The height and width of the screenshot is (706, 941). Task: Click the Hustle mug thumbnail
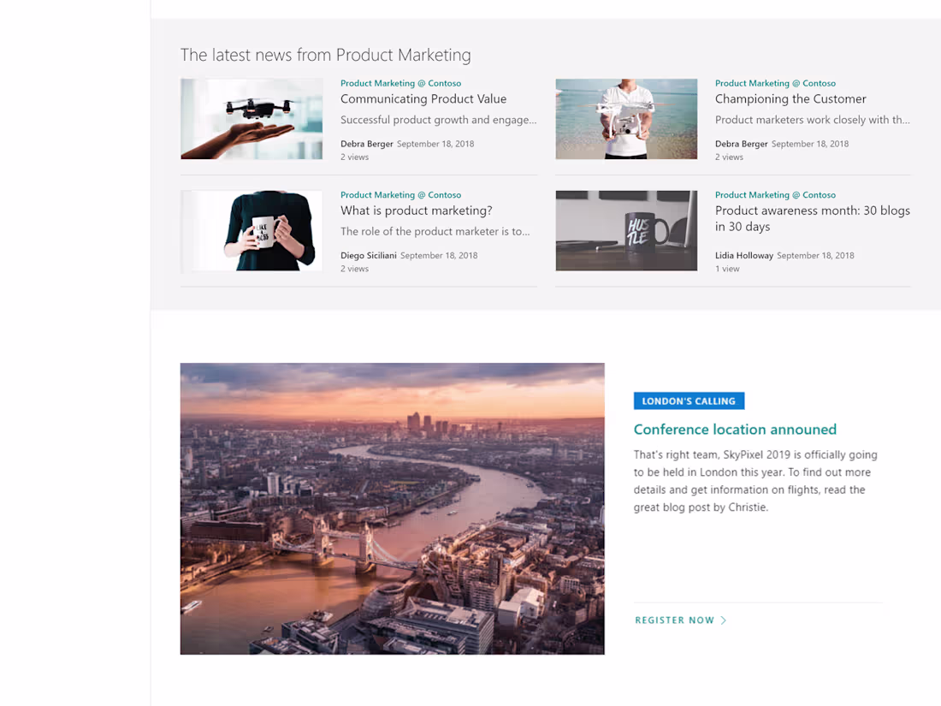pos(626,230)
